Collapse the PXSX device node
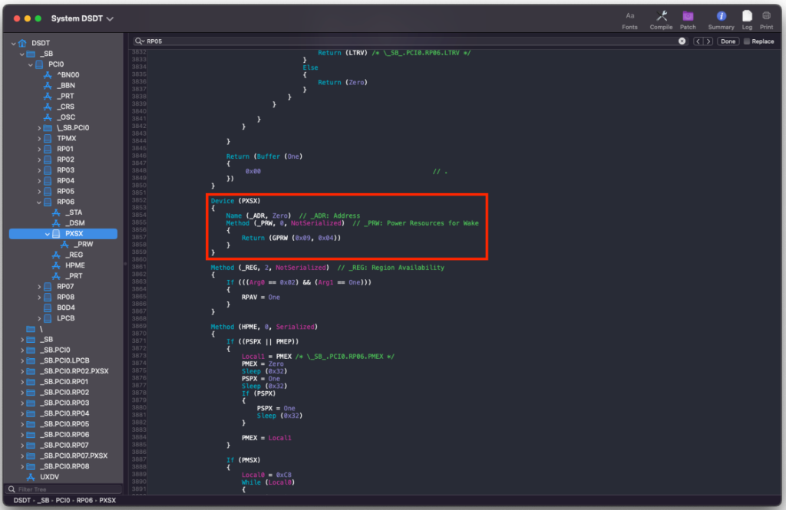The height and width of the screenshot is (510, 786). point(48,234)
